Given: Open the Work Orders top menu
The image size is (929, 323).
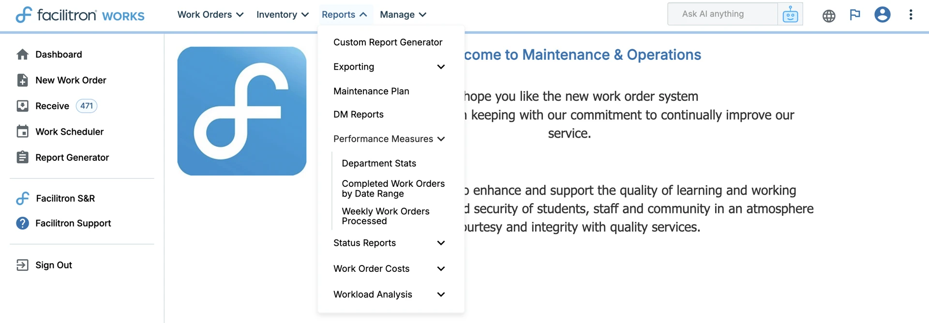Looking at the screenshot, I should click(x=210, y=14).
